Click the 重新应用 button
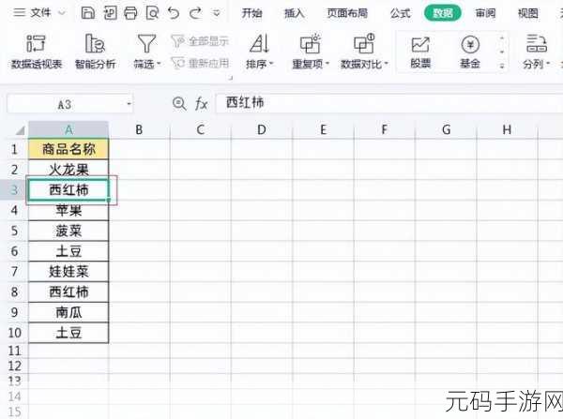 click(200, 63)
